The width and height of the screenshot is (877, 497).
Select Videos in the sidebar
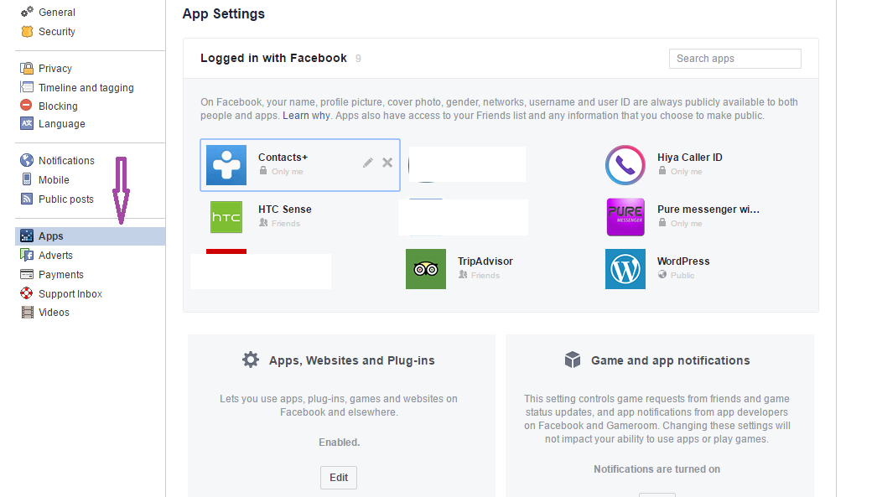point(54,313)
